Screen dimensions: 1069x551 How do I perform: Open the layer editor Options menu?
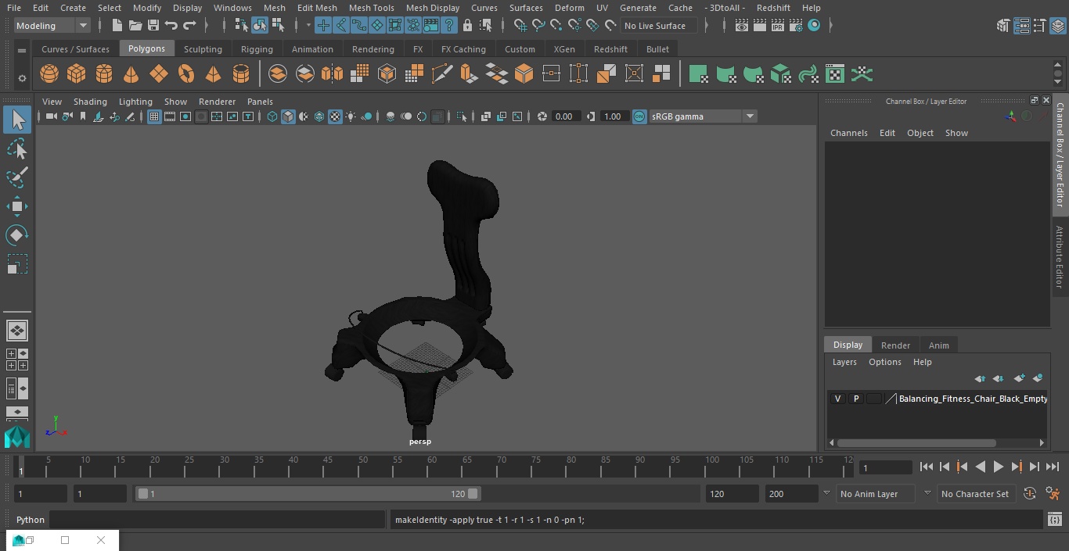coord(885,362)
